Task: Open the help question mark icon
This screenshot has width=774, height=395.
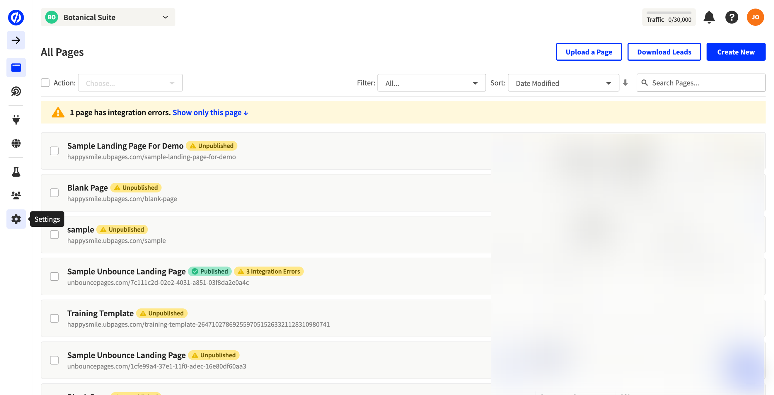Action: [731, 17]
